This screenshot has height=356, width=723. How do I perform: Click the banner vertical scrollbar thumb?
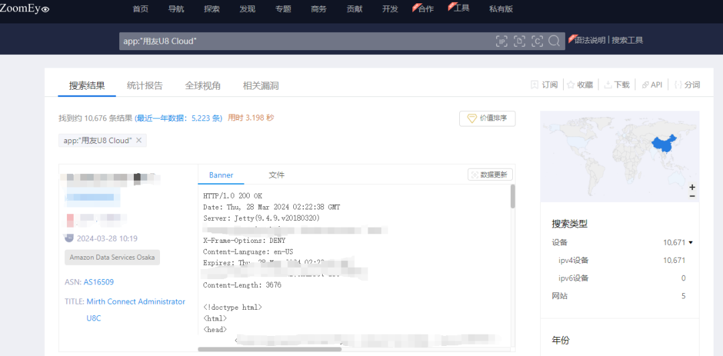[513, 197]
